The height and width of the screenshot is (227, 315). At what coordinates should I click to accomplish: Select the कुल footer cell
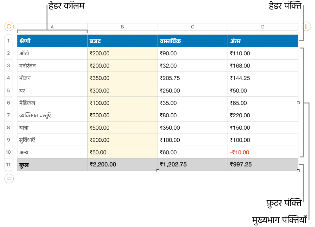(52, 164)
